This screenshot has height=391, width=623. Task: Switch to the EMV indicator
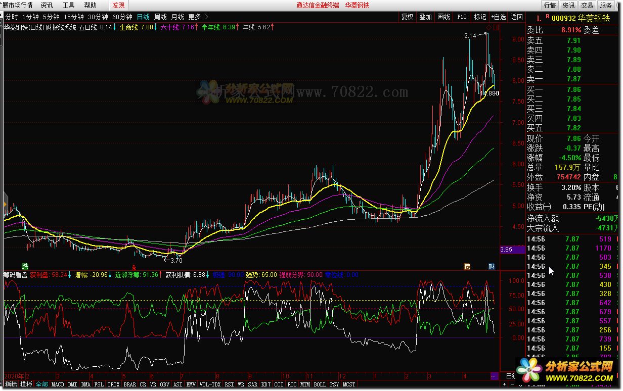pyautogui.click(x=191, y=384)
